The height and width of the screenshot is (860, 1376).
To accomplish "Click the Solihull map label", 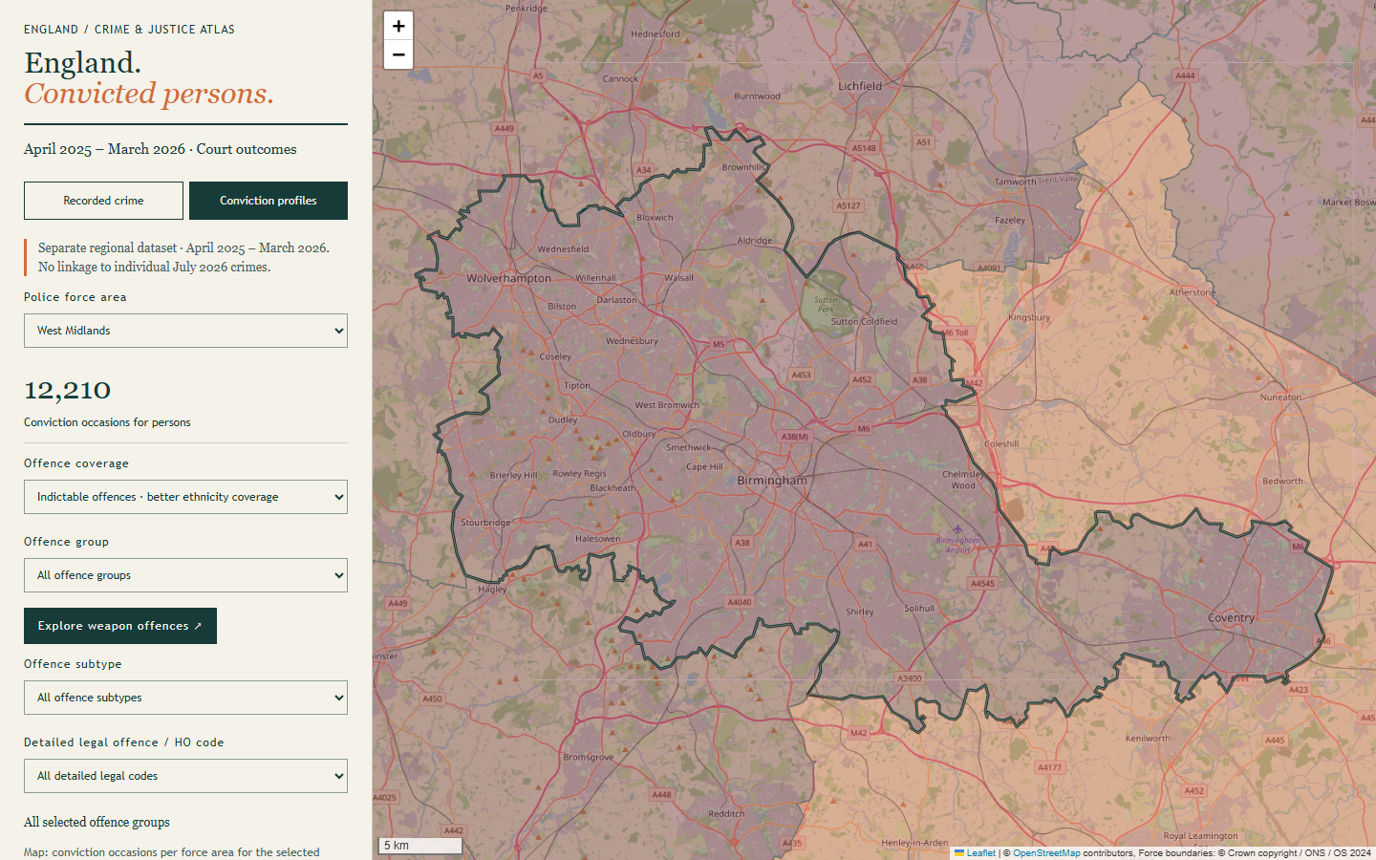I will click(x=919, y=609).
